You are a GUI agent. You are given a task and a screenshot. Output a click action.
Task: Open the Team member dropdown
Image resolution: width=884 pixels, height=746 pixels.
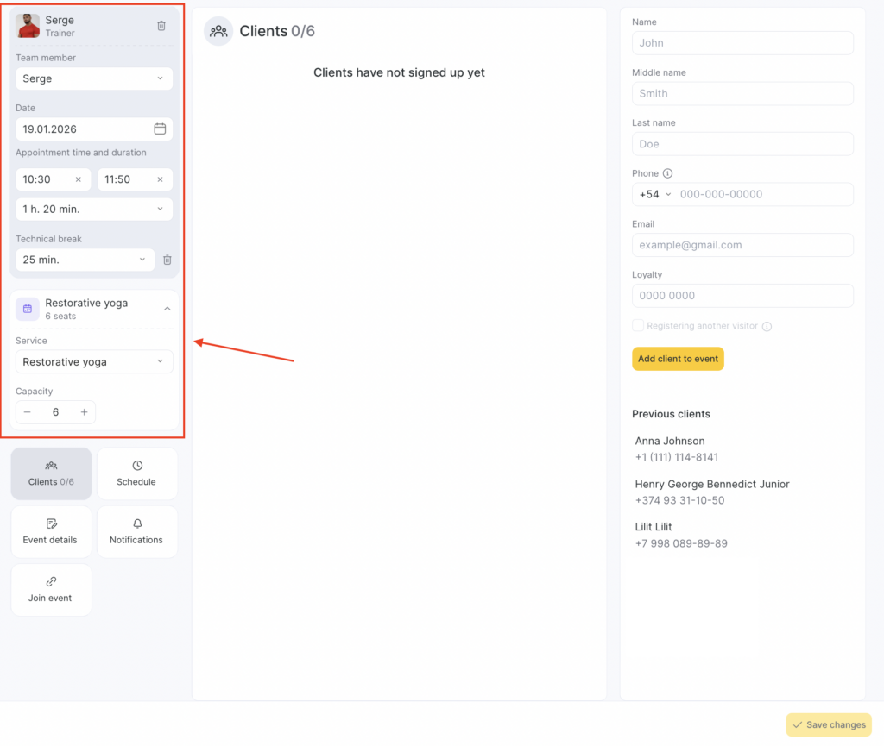coord(93,78)
